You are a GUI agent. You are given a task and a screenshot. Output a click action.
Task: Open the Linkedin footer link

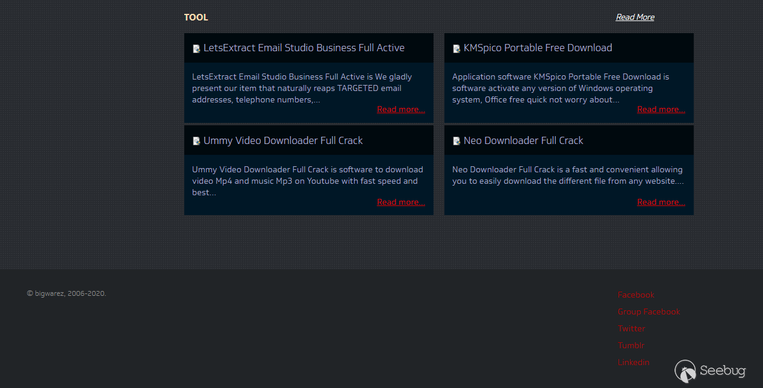pyautogui.click(x=634, y=363)
